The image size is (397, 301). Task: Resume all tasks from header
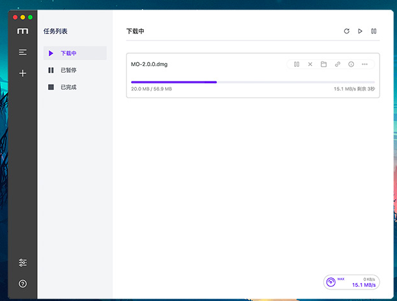click(360, 31)
